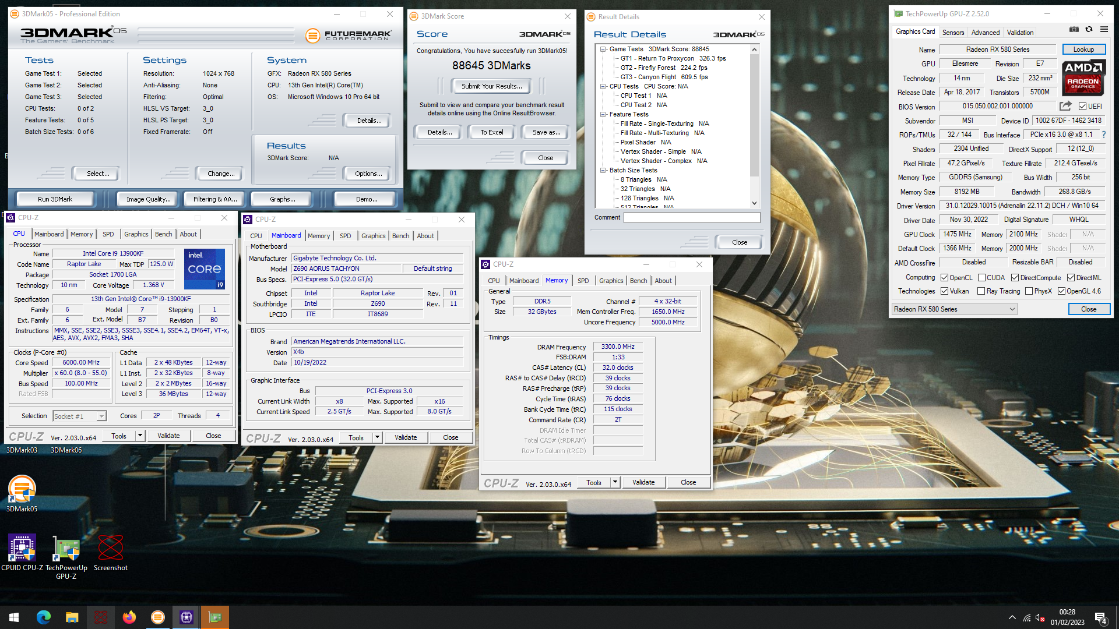Viewport: 1119px width, 629px height.
Task: Click the Run 3DMark button
Action: click(x=55, y=199)
